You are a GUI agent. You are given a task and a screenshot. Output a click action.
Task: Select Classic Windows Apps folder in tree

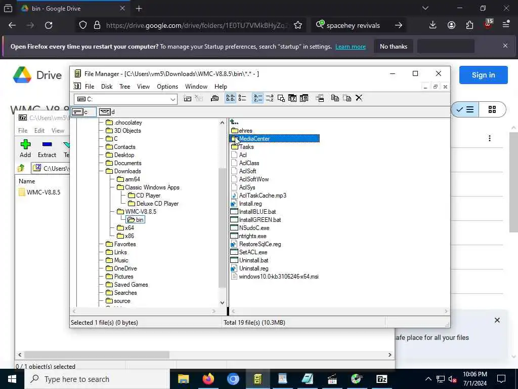click(x=148, y=187)
